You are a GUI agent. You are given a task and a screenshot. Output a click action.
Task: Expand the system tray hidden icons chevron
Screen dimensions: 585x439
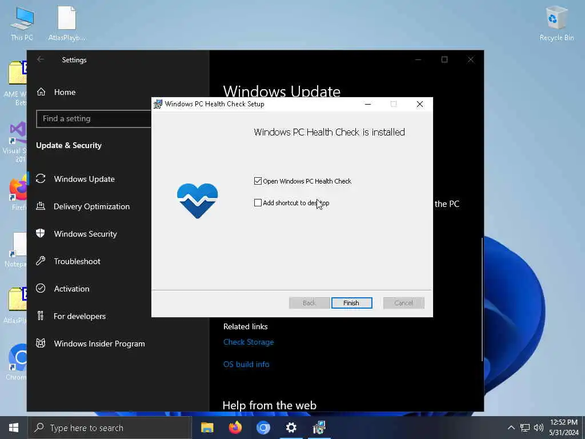511,428
